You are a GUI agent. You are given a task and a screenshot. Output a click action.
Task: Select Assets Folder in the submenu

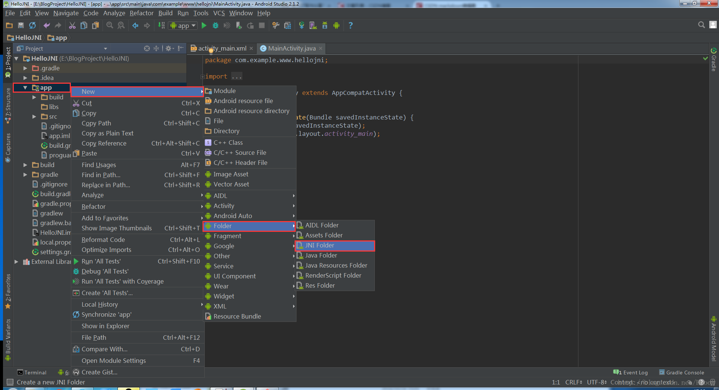[335, 235]
